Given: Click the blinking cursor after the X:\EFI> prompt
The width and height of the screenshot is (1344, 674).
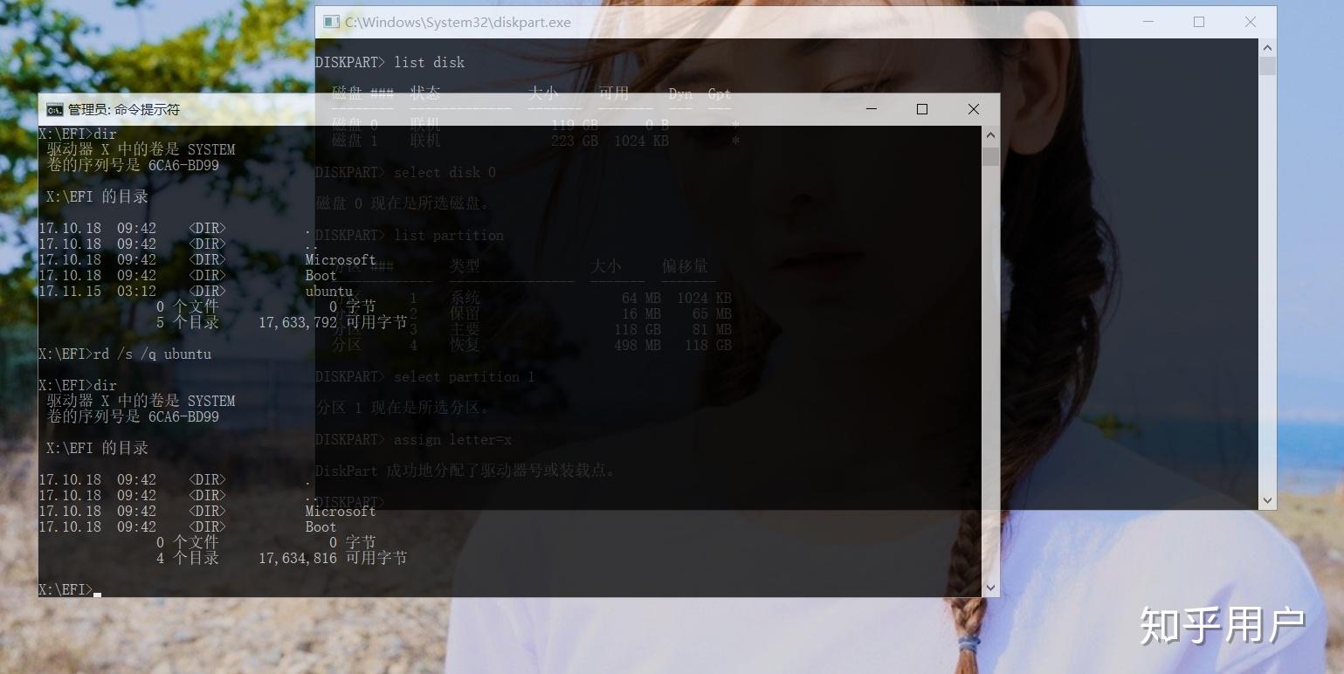Looking at the screenshot, I should click(x=96, y=591).
